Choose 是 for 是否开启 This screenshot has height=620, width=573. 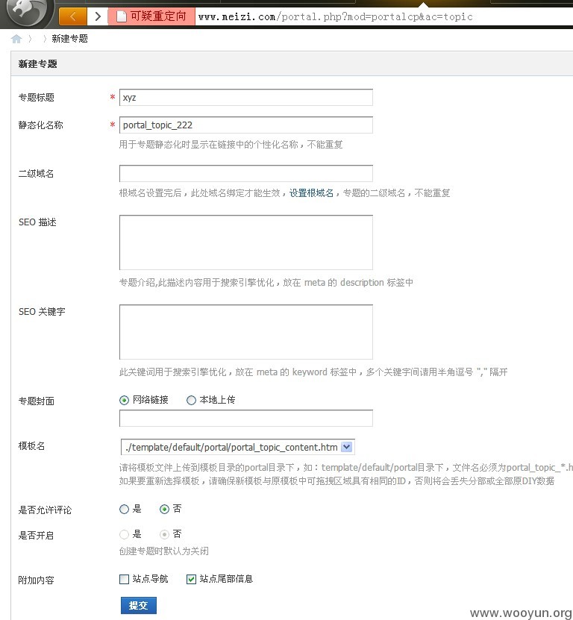tap(124, 535)
